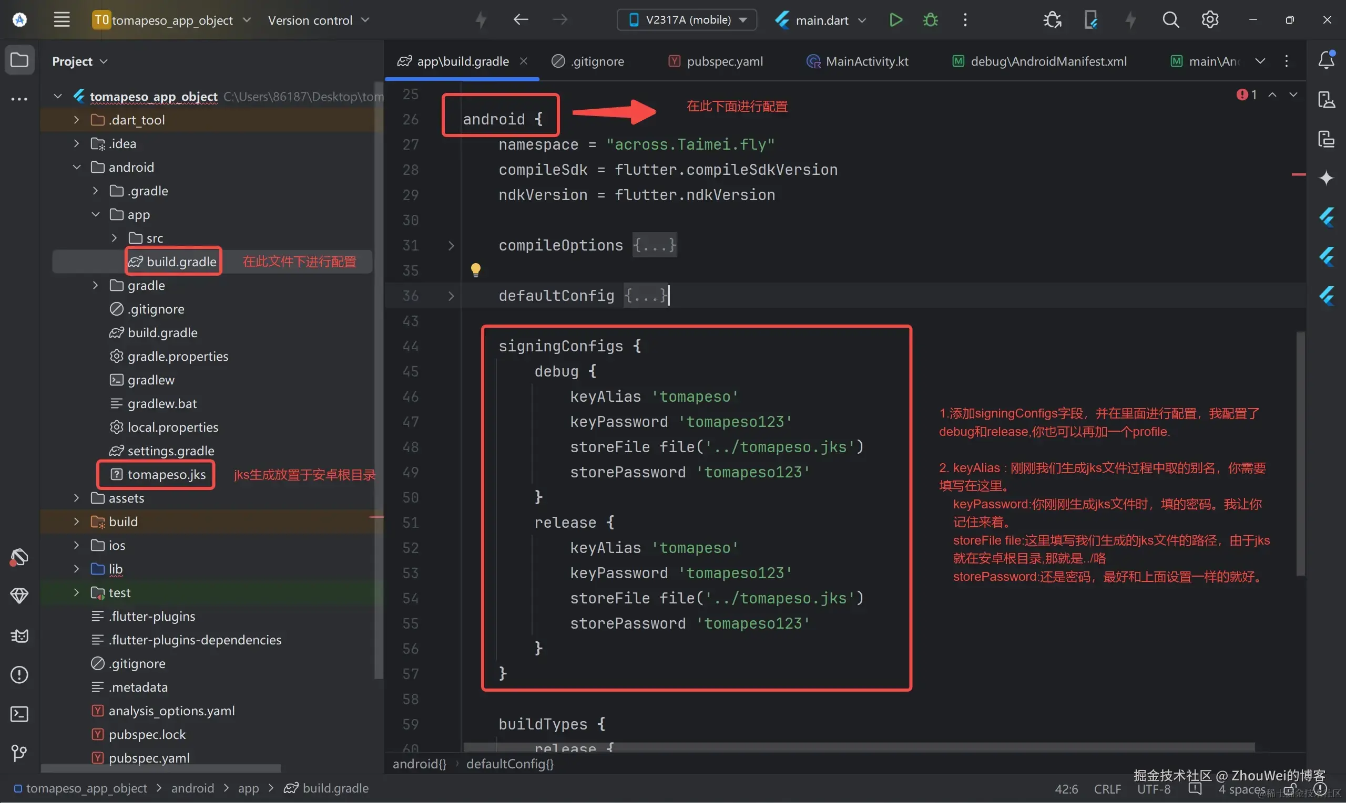
Task: Open the Git tool window icon
Action: click(19, 753)
